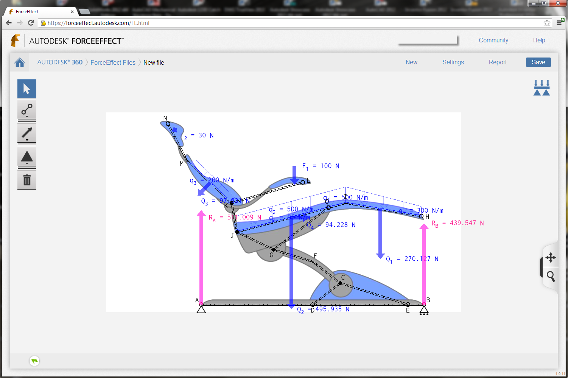The width and height of the screenshot is (568, 378).
Task: Click the trash can Delete tool
Action: 27,180
